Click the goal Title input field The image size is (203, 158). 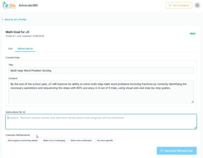[101, 70]
